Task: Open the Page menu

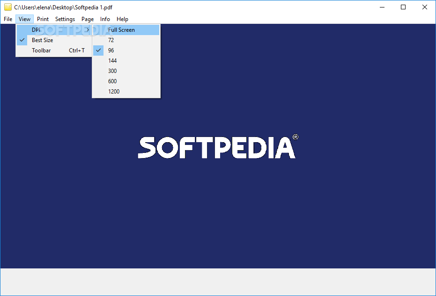Action: click(x=87, y=19)
